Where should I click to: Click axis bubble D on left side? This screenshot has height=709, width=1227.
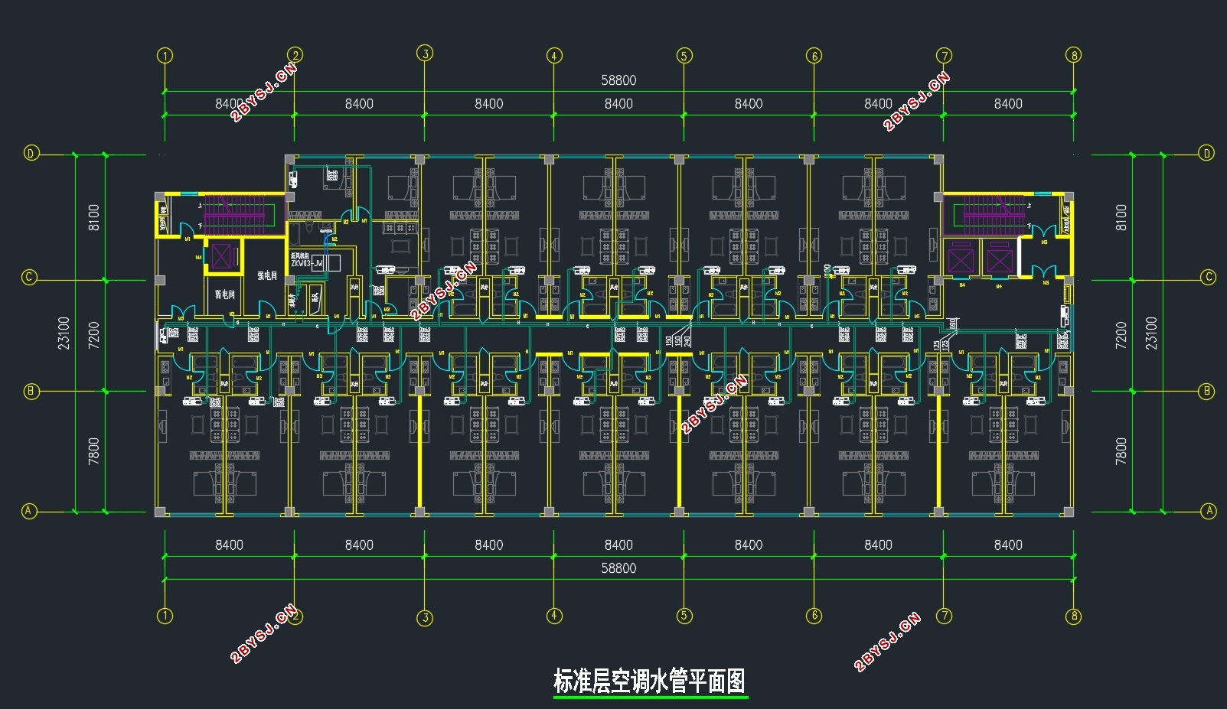click(31, 153)
